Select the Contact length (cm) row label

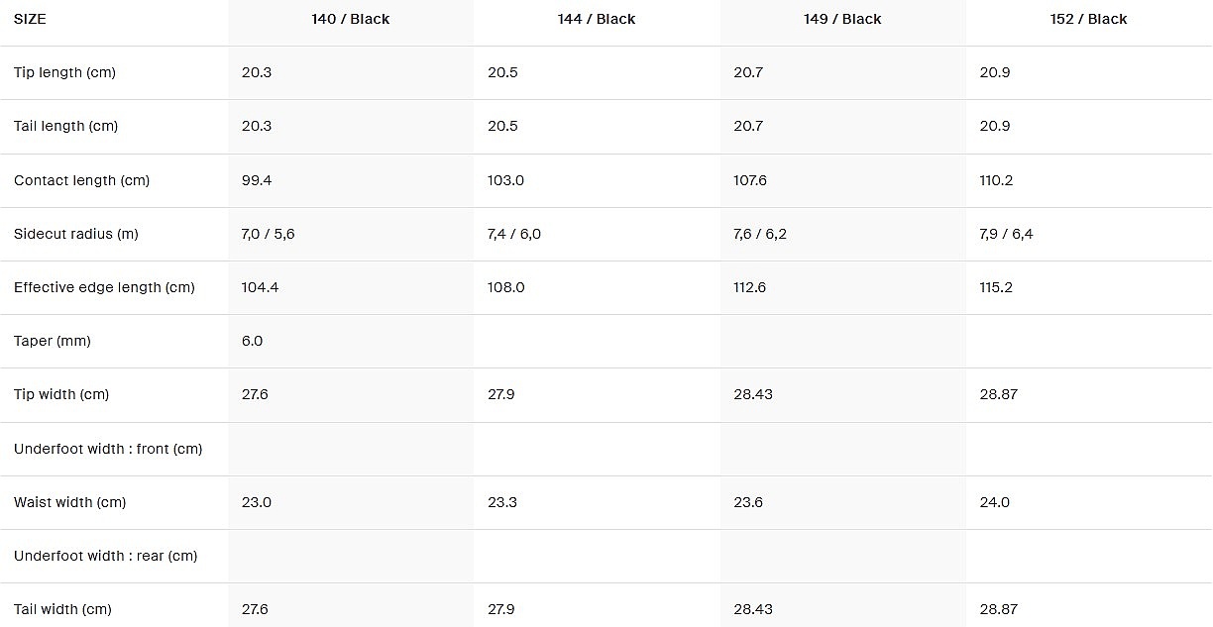pyautogui.click(x=81, y=180)
